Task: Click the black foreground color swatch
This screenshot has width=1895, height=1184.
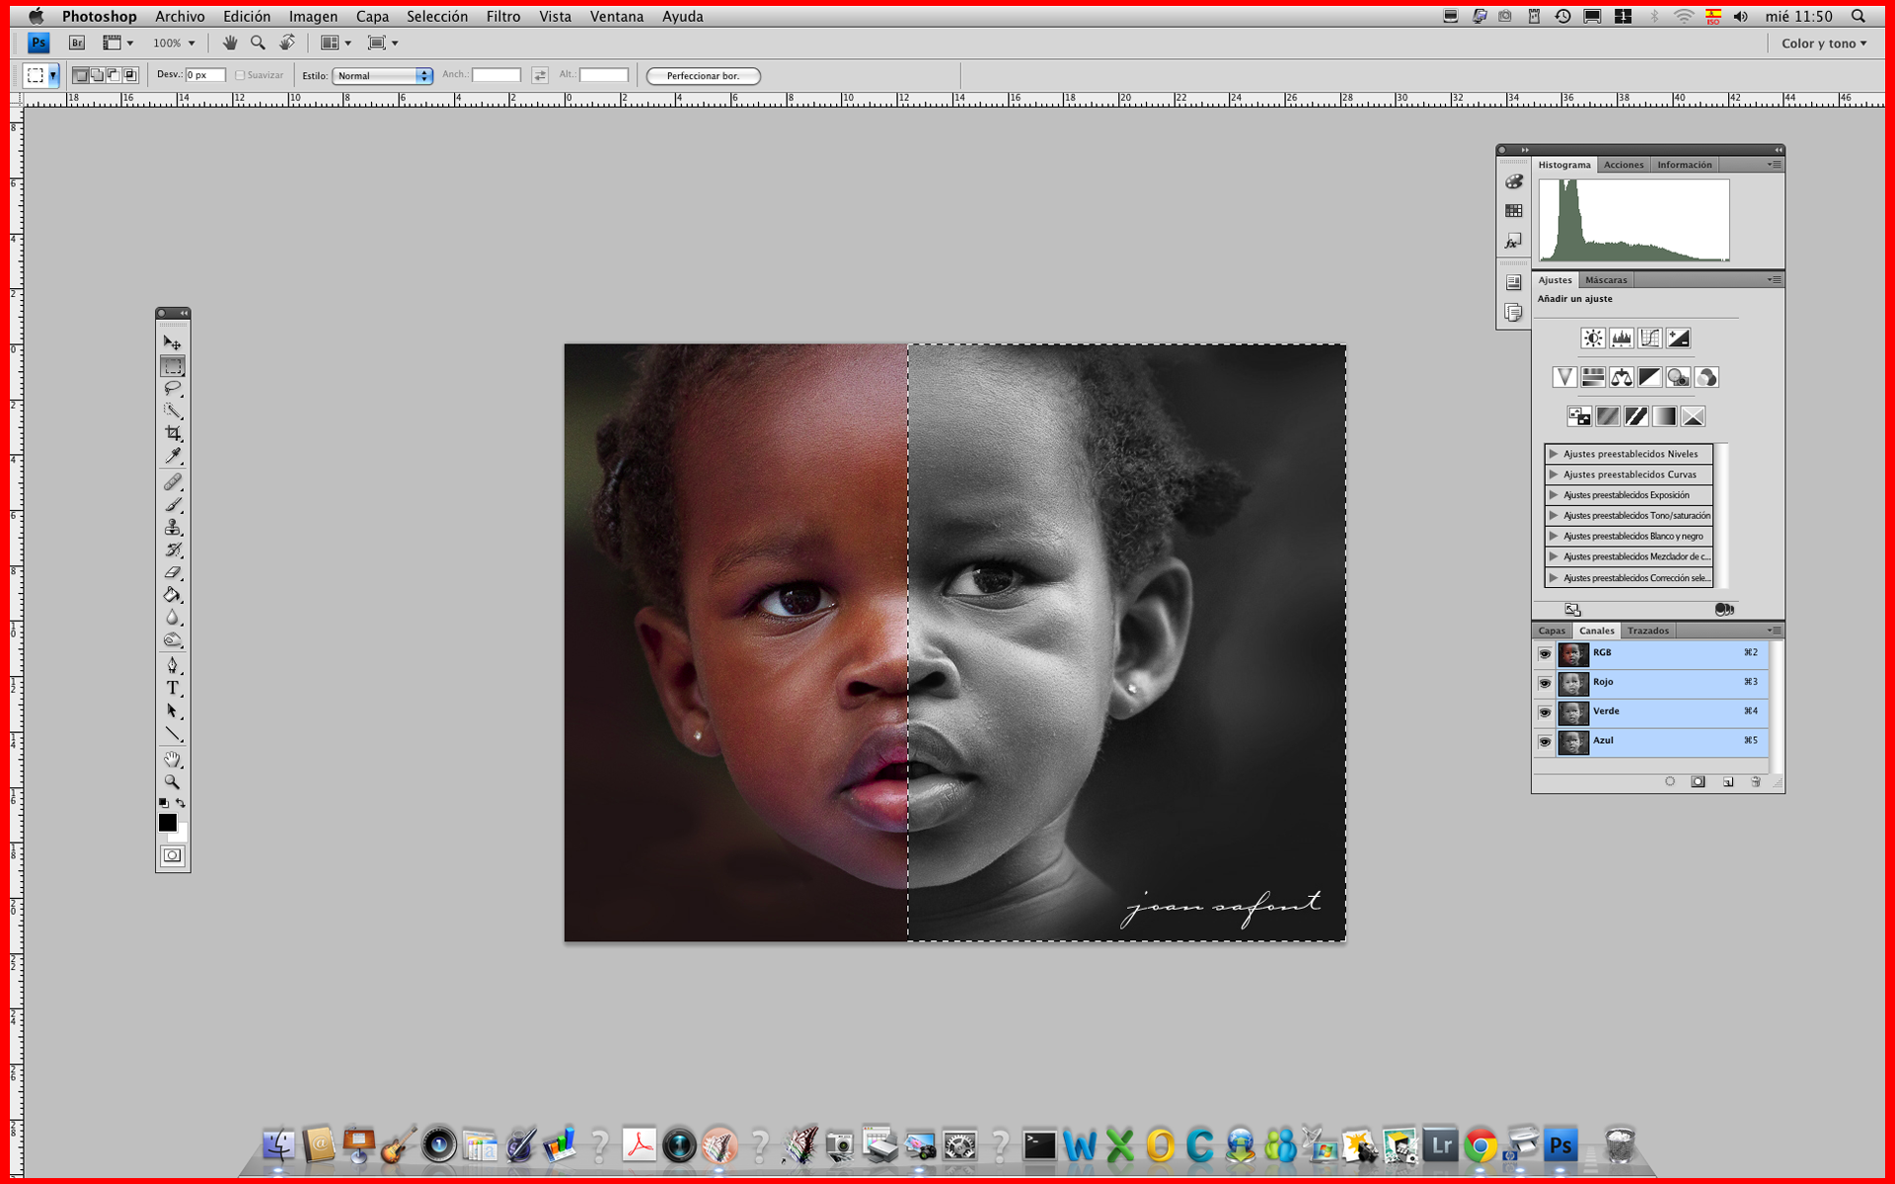Action: (167, 822)
